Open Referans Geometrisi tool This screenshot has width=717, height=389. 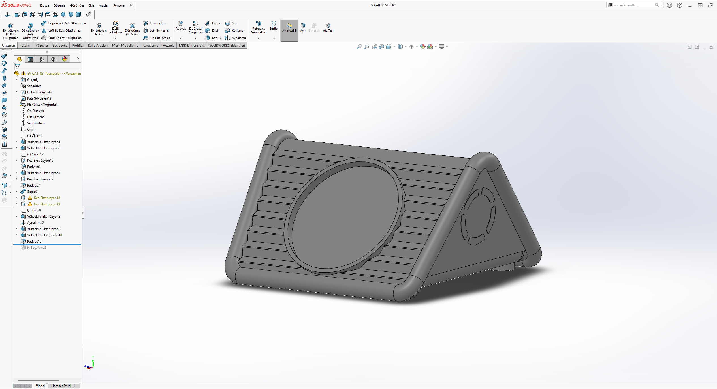pyautogui.click(x=259, y=27)
